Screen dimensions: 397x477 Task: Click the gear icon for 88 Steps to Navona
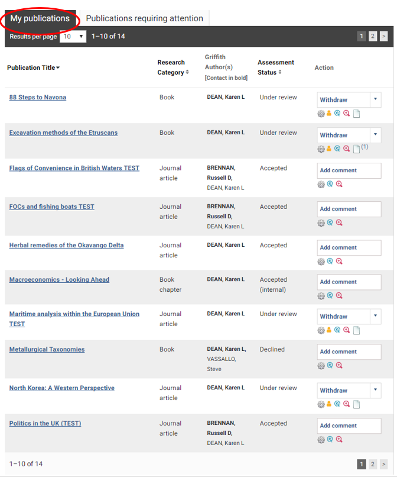point(321,114)
